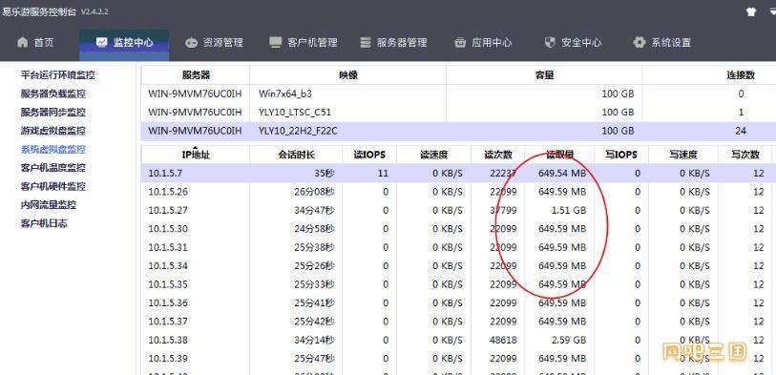
Task: Open 服务器同步监控 in sidebar
Action: pos(52,113)
